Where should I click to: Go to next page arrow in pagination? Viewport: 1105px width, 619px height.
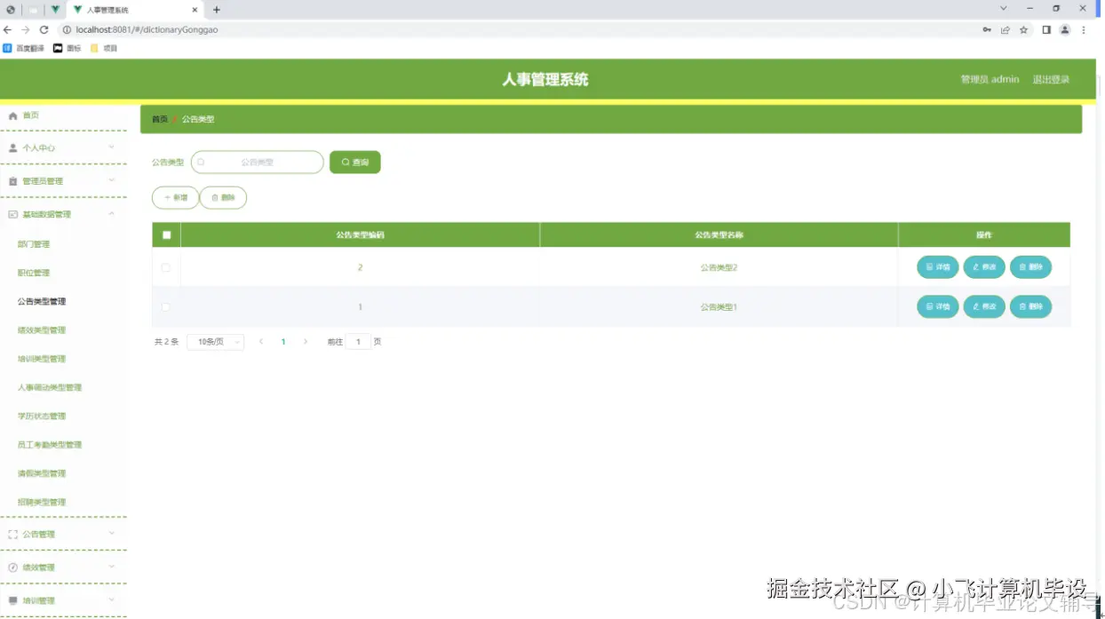306,342
